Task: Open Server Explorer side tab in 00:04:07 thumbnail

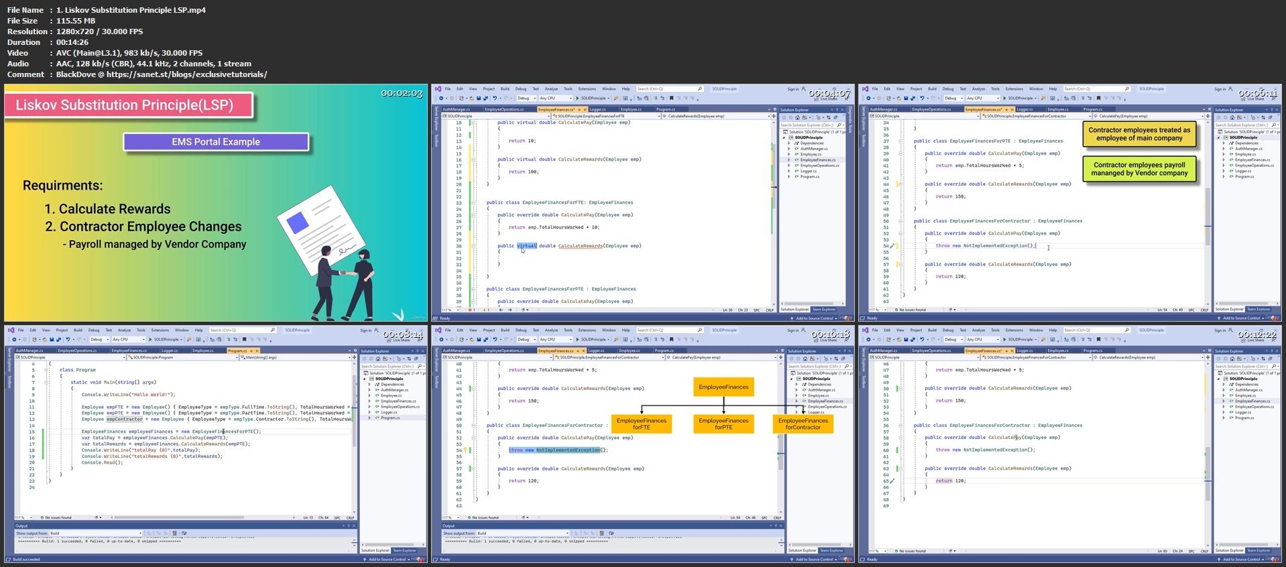Action: coord(436,119)
